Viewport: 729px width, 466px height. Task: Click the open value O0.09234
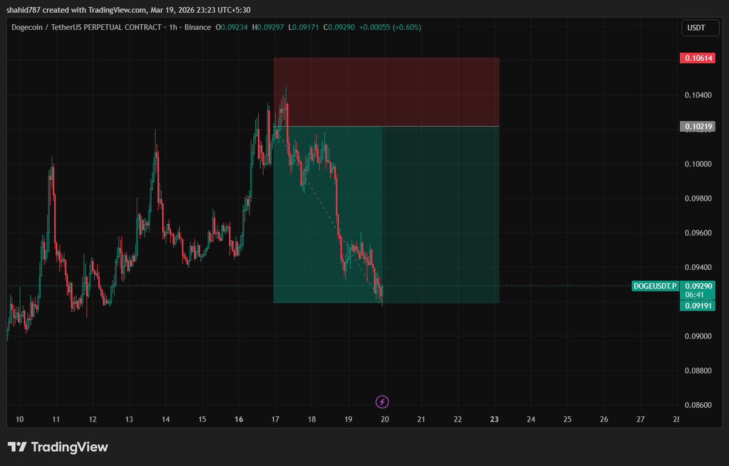tap(233, 27)
